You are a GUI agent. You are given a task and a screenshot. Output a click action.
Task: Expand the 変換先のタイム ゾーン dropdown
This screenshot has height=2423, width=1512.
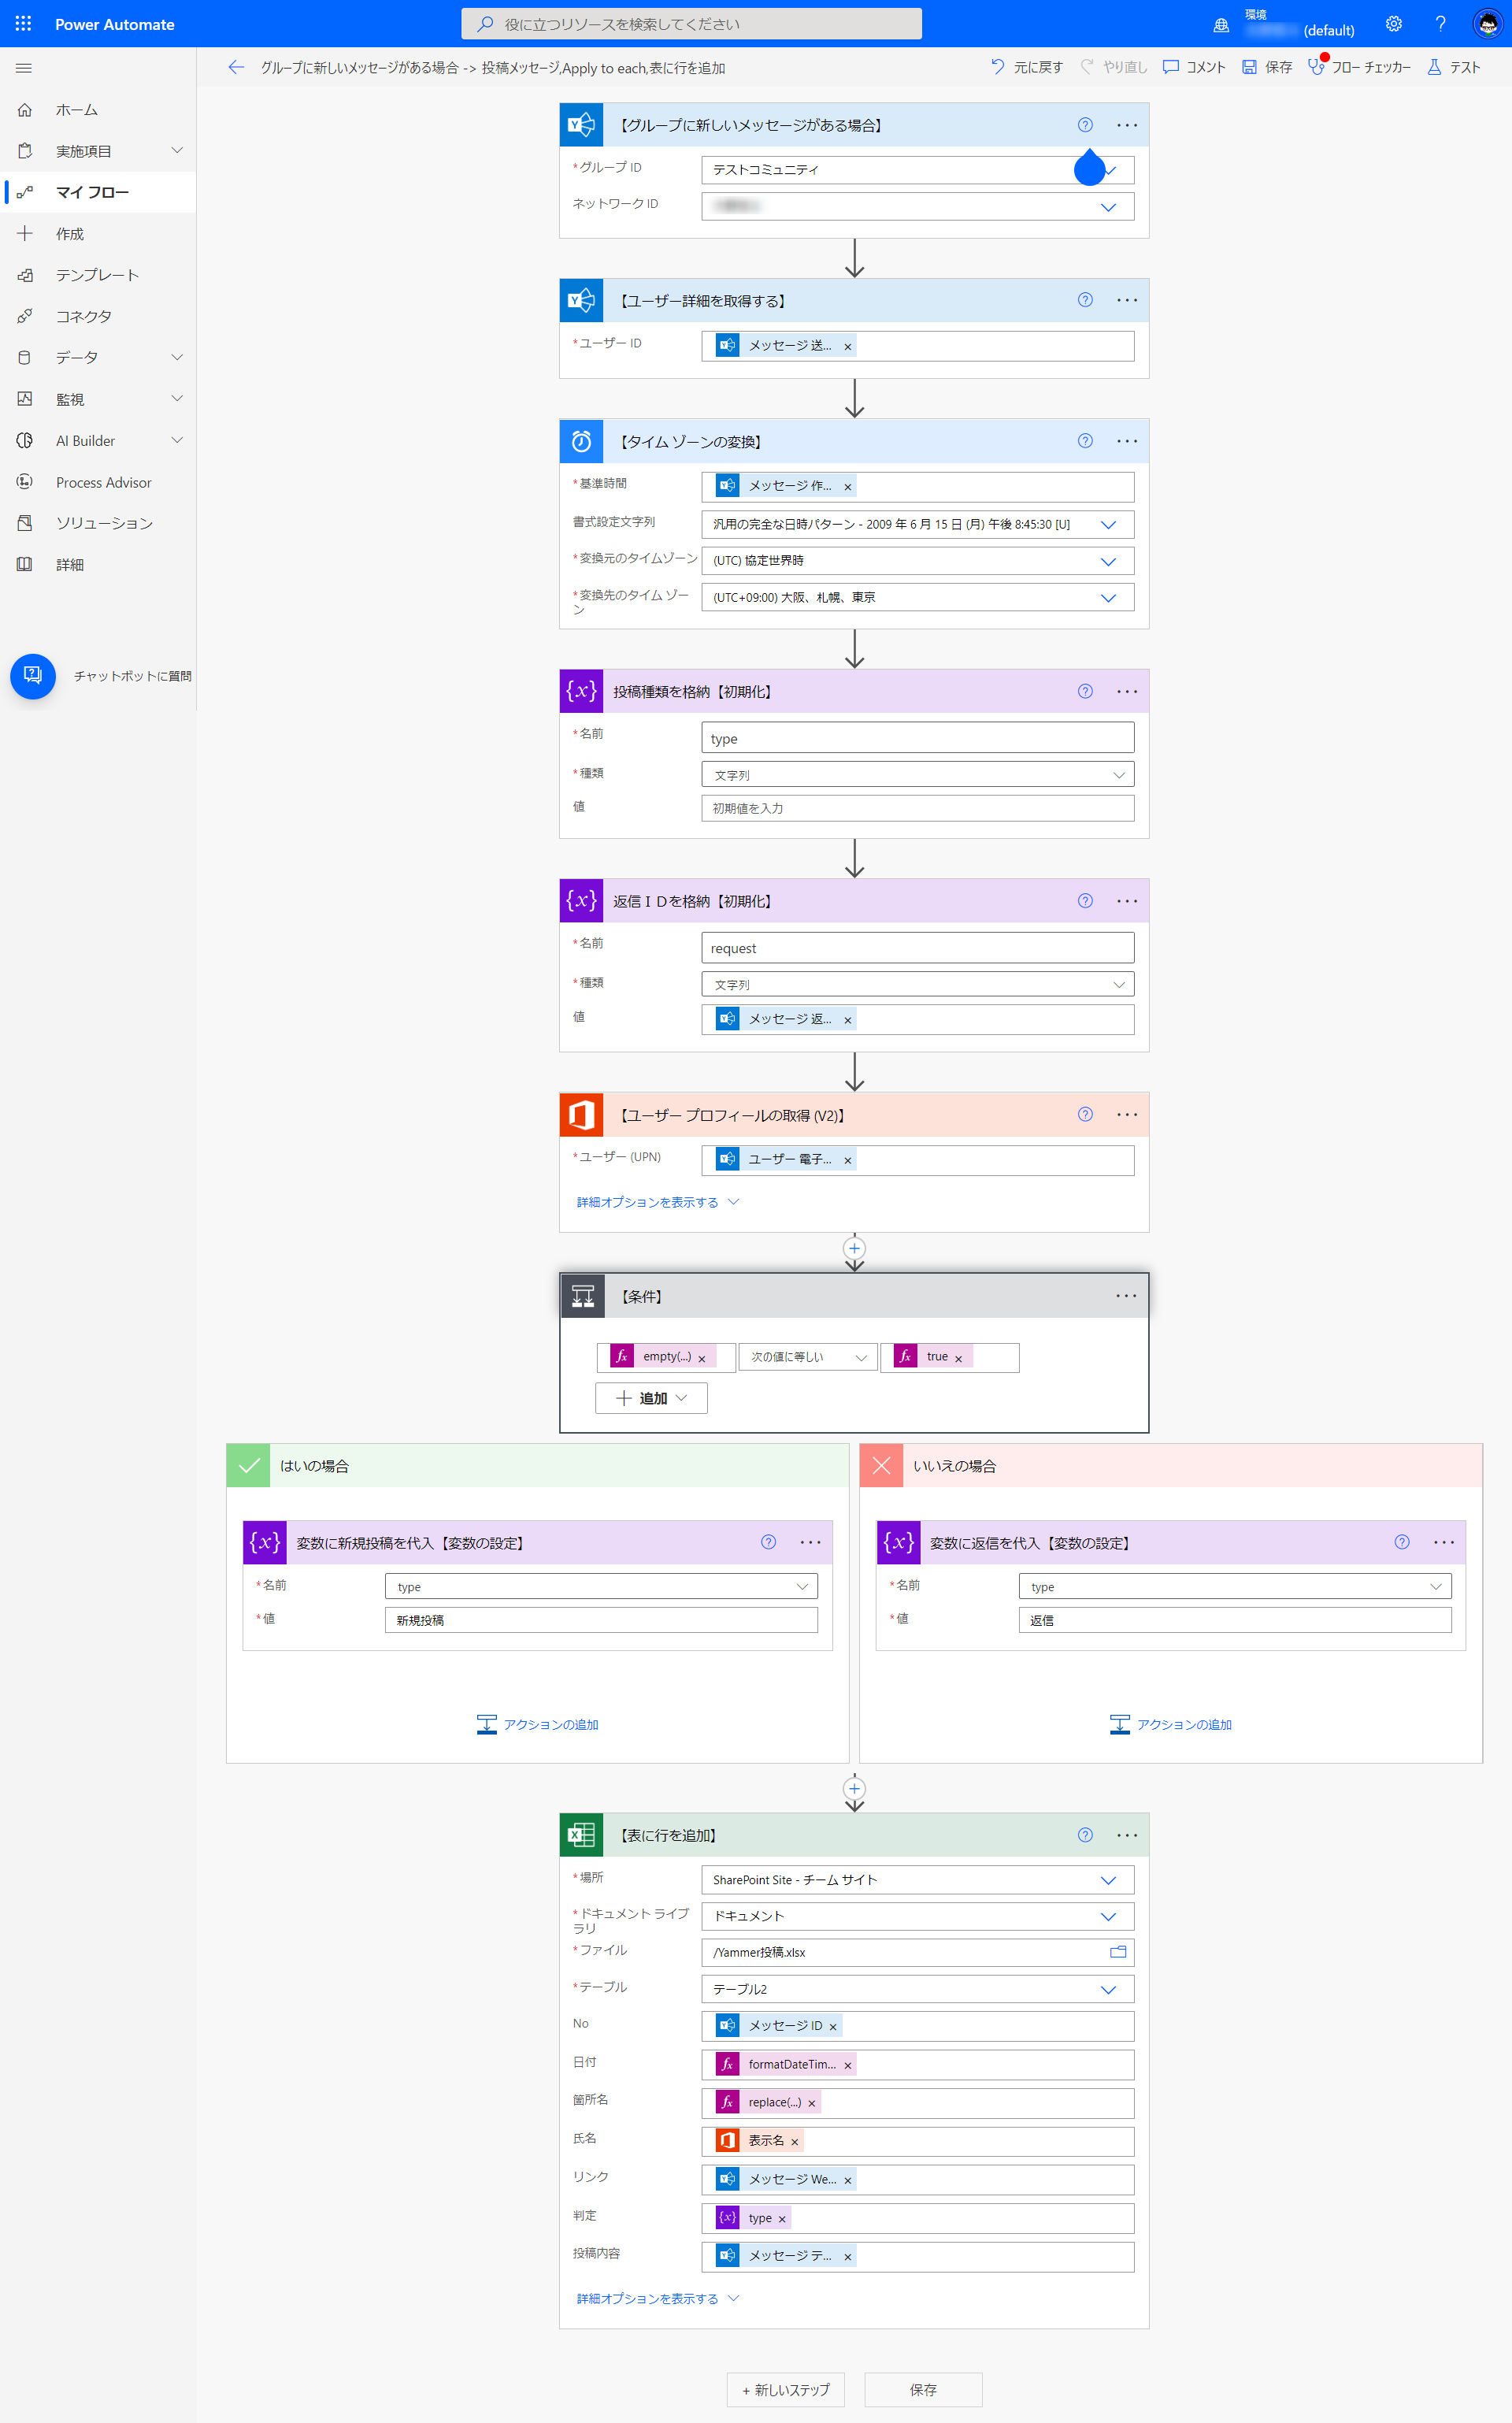1108,598
